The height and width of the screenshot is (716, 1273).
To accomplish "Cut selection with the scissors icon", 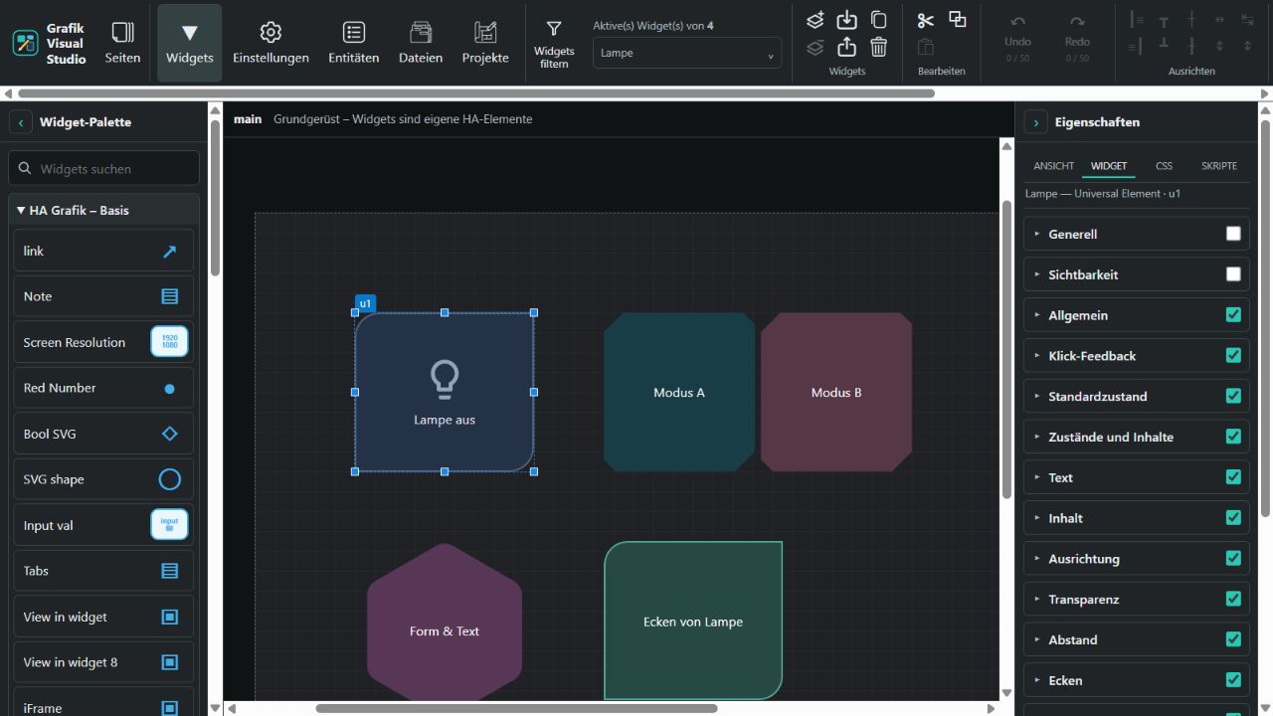I will pyautogui.click(x=926, y=20).
